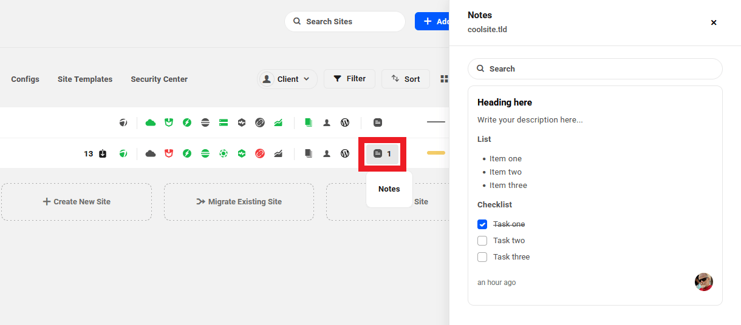
Task: Click the Filter button
Action: [349, 79]
